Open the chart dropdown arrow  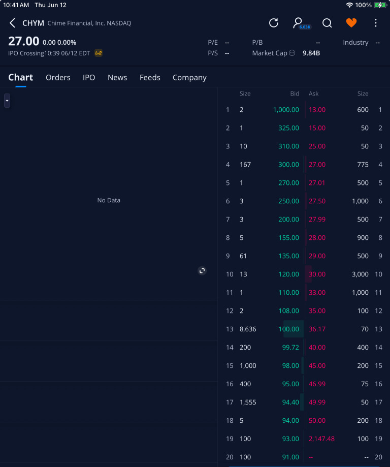(x=7, y=101)
